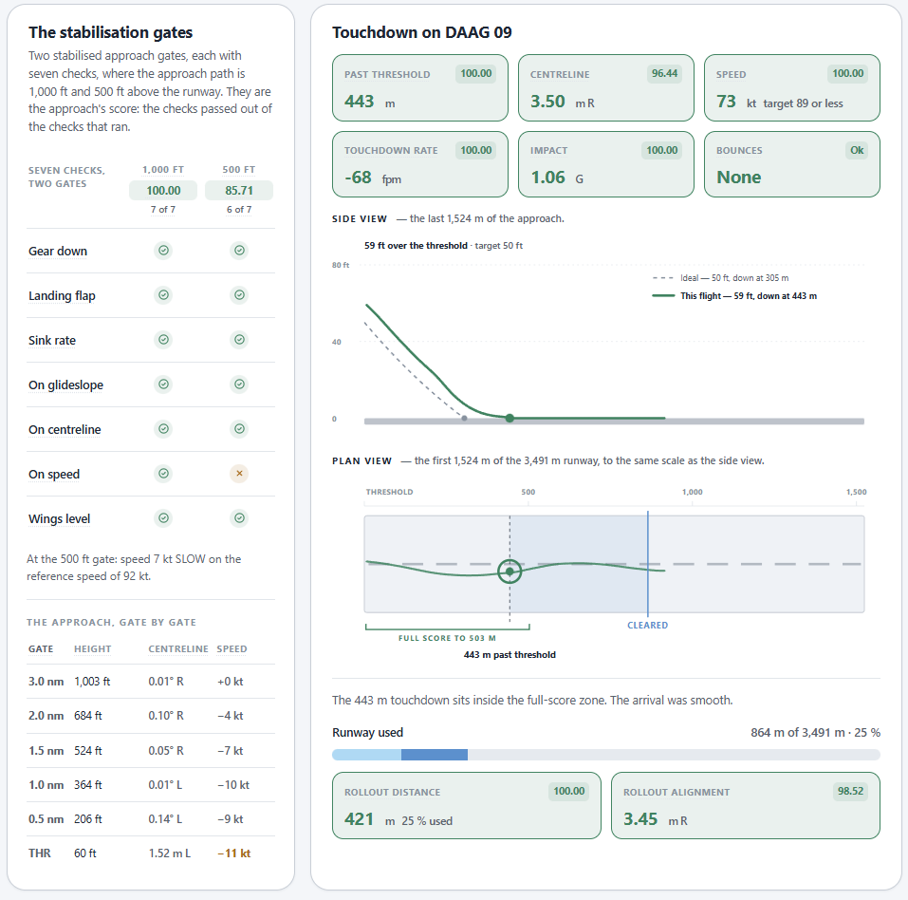This screenshot has height=900, width=908.
Task: Click Gear down check icon for 1,000 ft gate
Action: click(x=164, y=251)
